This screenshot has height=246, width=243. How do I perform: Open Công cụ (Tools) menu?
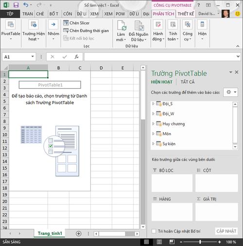[x=188, y=30]
